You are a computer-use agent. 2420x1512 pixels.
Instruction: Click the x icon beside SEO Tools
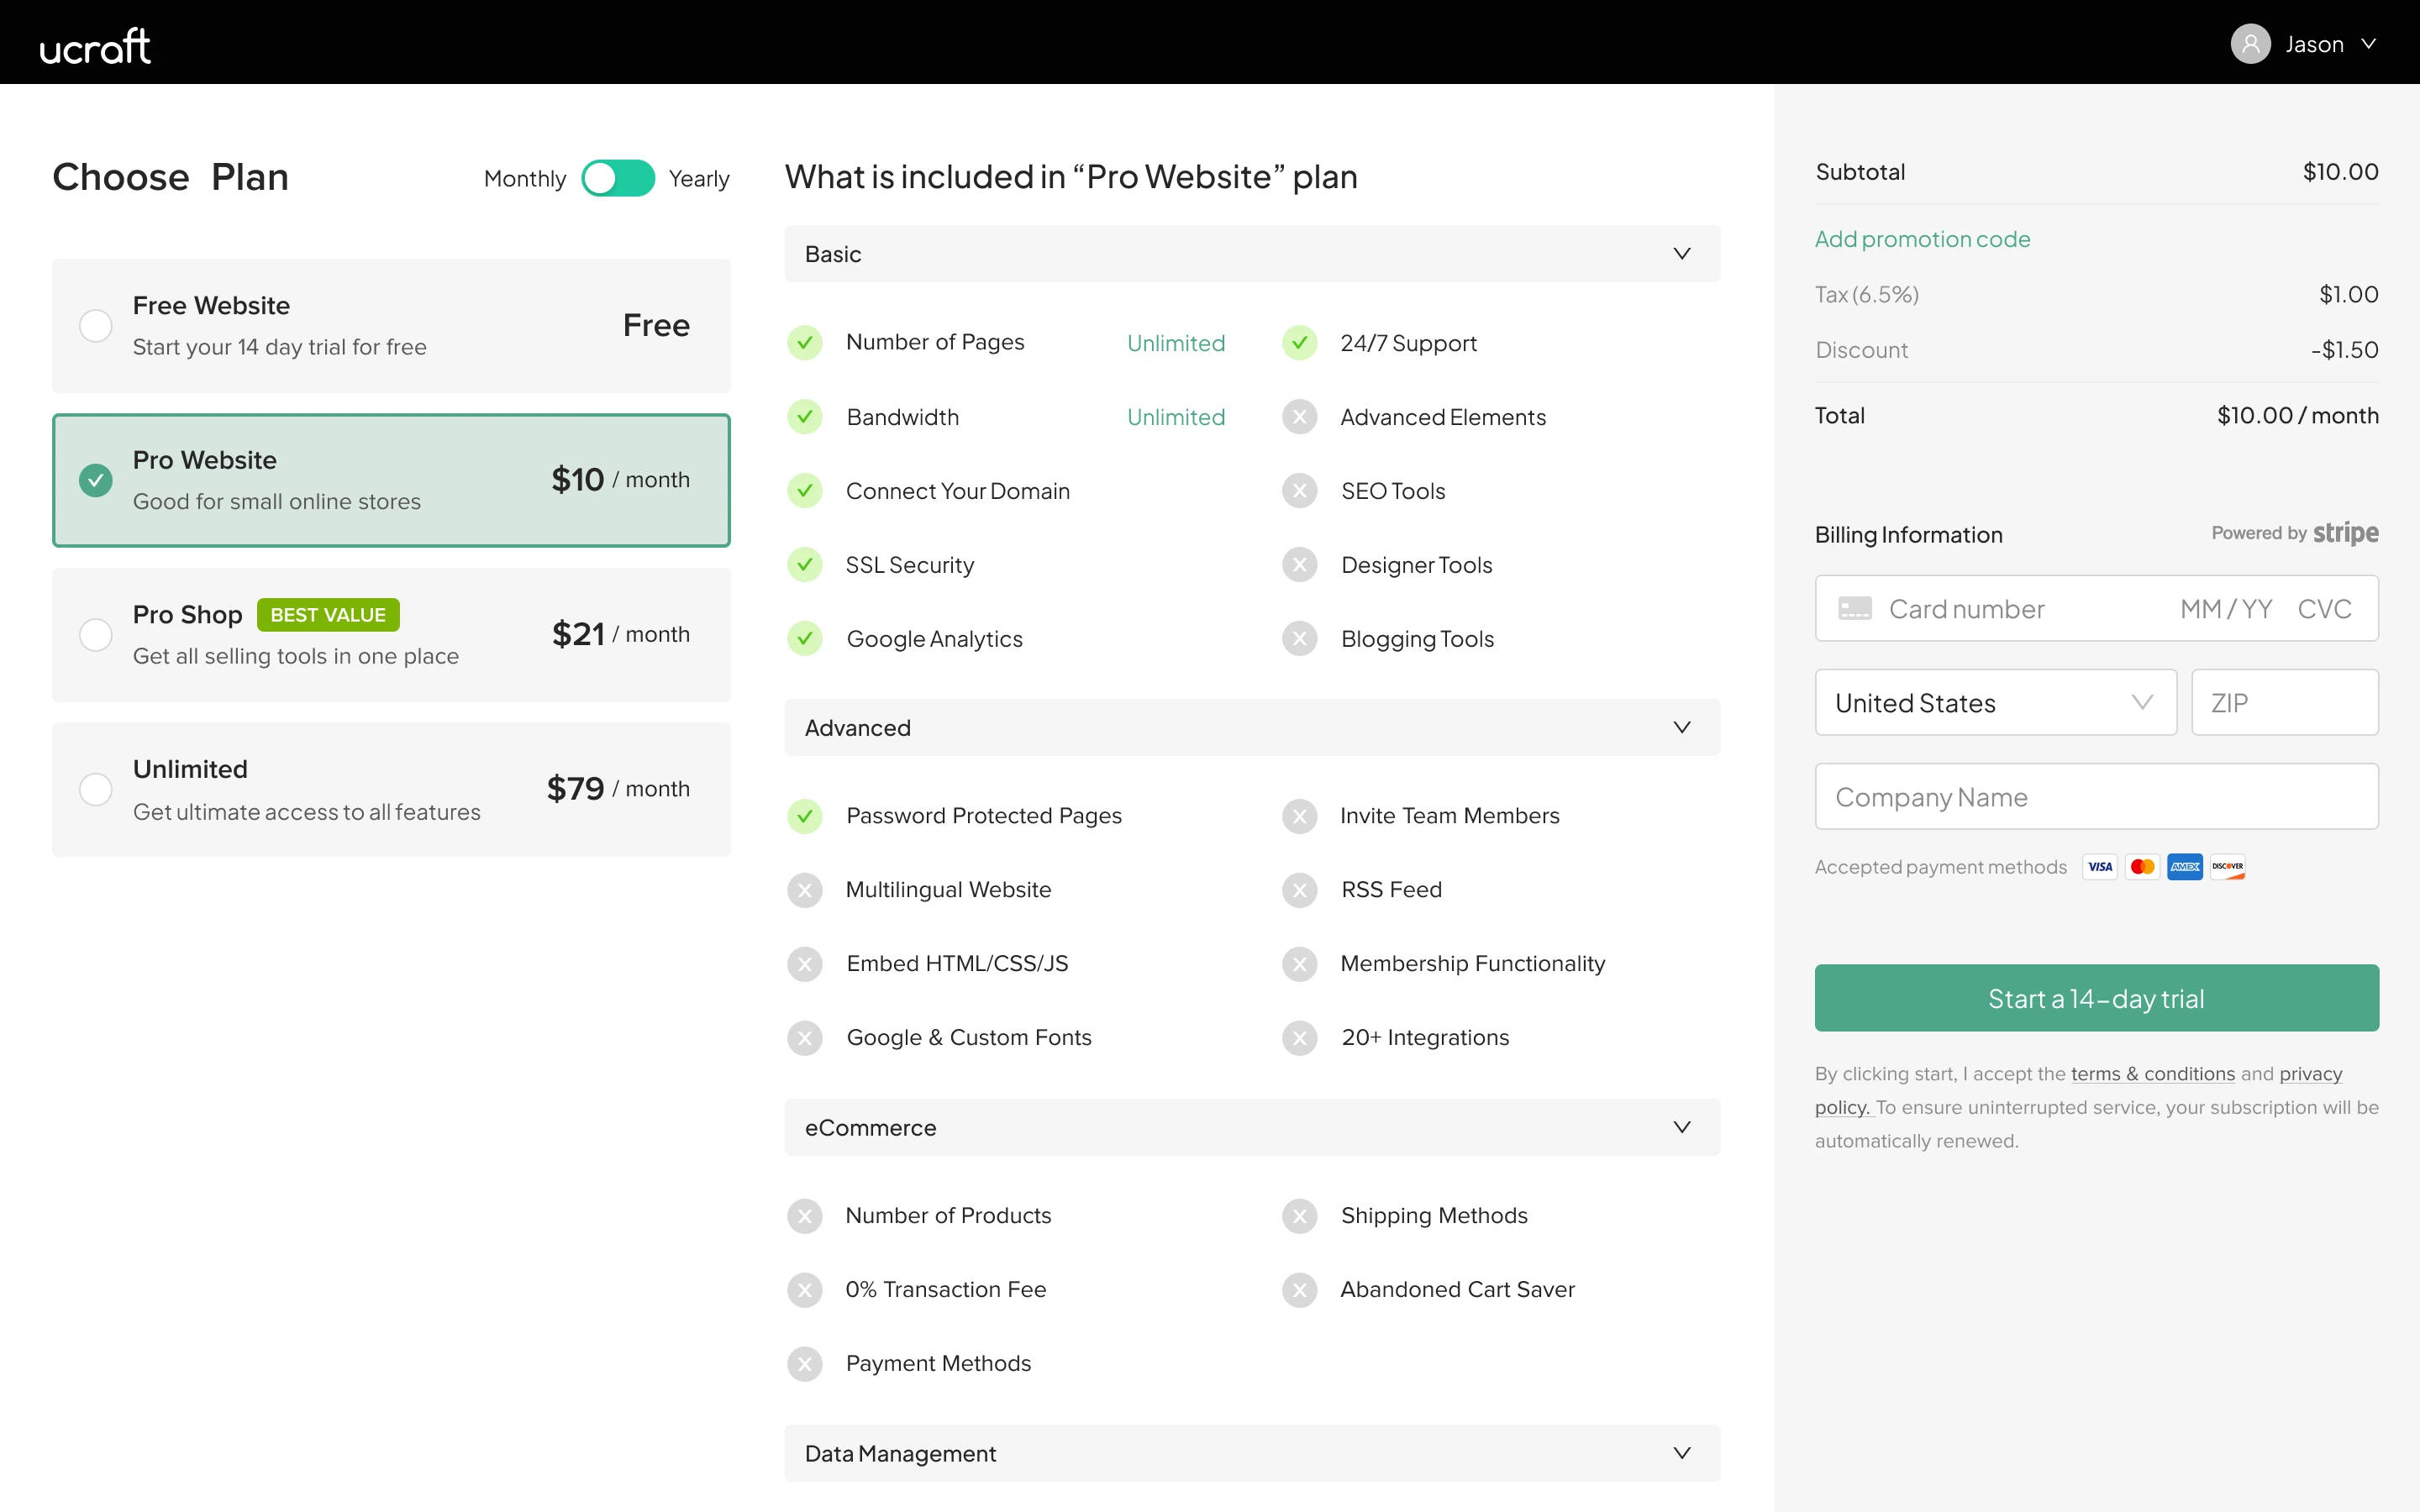pos(1299,491)
